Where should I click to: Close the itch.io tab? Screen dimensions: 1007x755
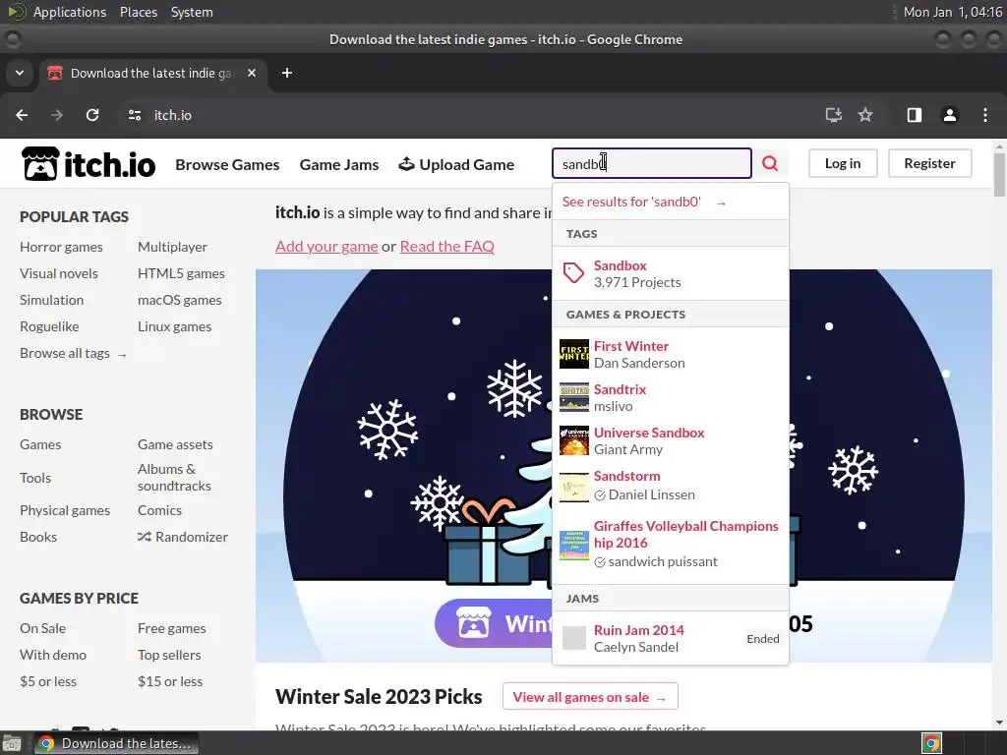[252, 73]
